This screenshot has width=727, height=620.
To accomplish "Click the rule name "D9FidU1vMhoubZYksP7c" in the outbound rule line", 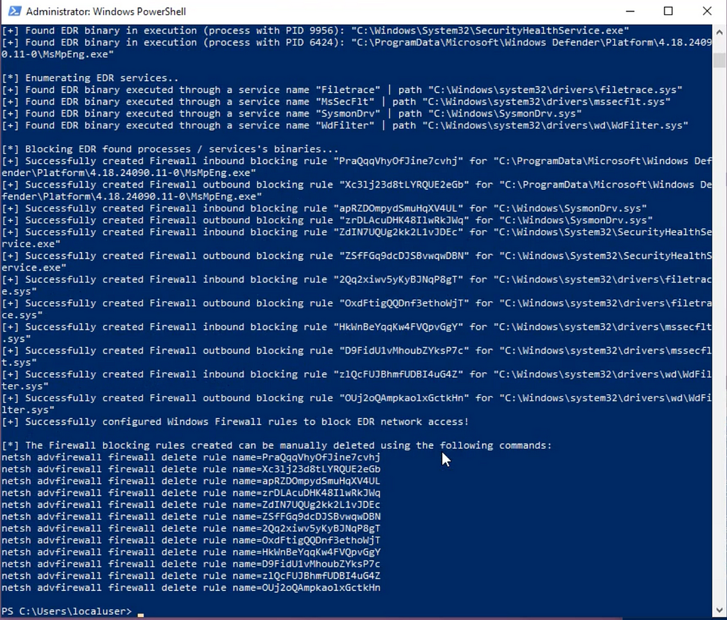I will coord(404,351).
